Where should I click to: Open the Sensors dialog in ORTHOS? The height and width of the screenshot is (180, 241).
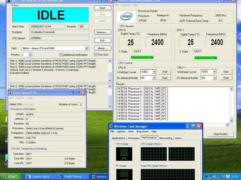tap(102, 32)
